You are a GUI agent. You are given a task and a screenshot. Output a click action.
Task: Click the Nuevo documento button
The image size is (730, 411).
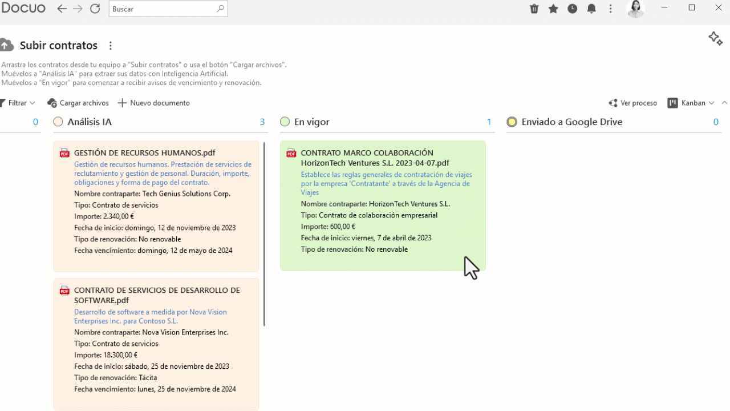(153, 103)
